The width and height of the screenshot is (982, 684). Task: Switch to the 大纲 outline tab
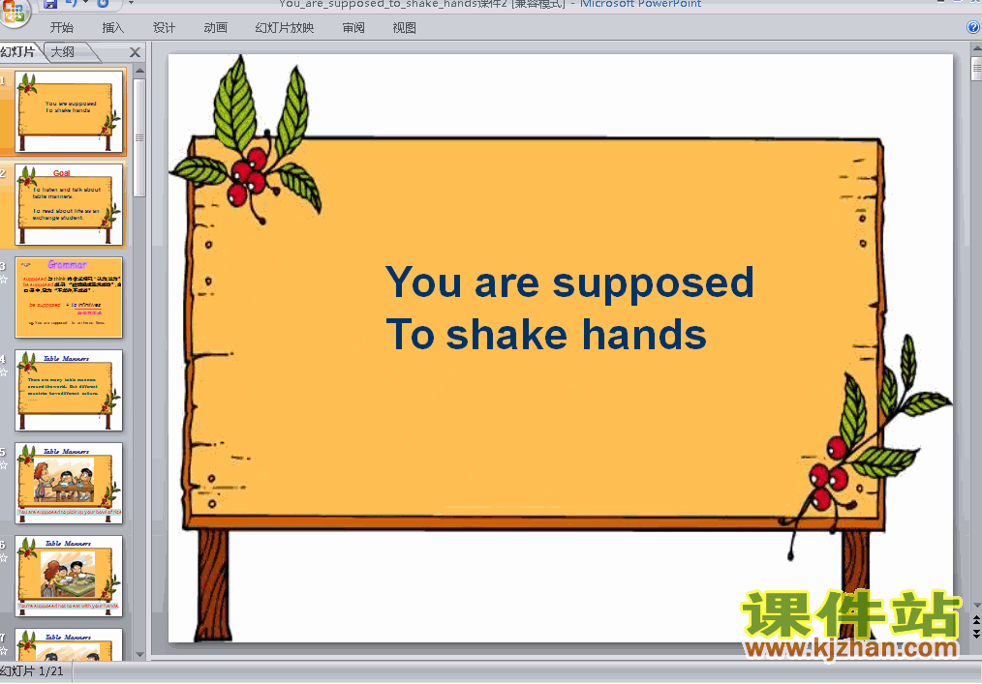point(67,52)
